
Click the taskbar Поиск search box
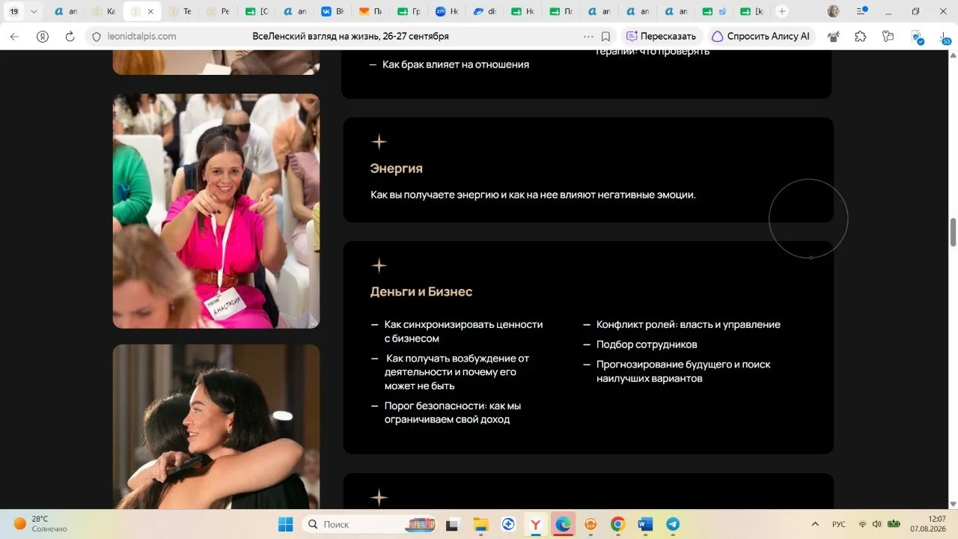click(368, 524)
